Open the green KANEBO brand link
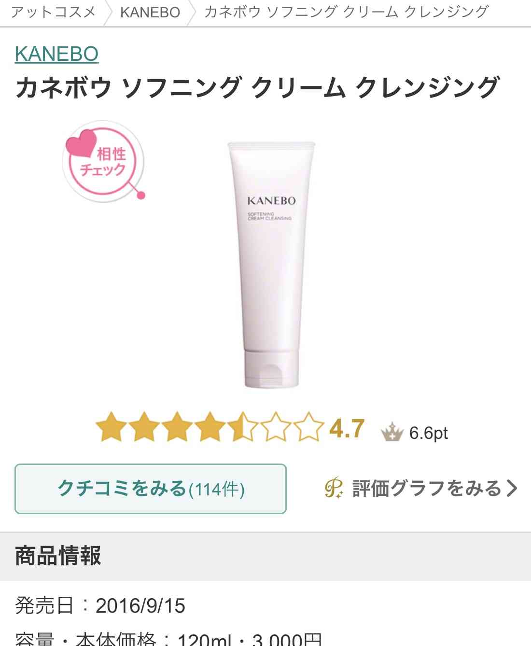The height and width of the screenshot is (646, 531). (56, 54)
